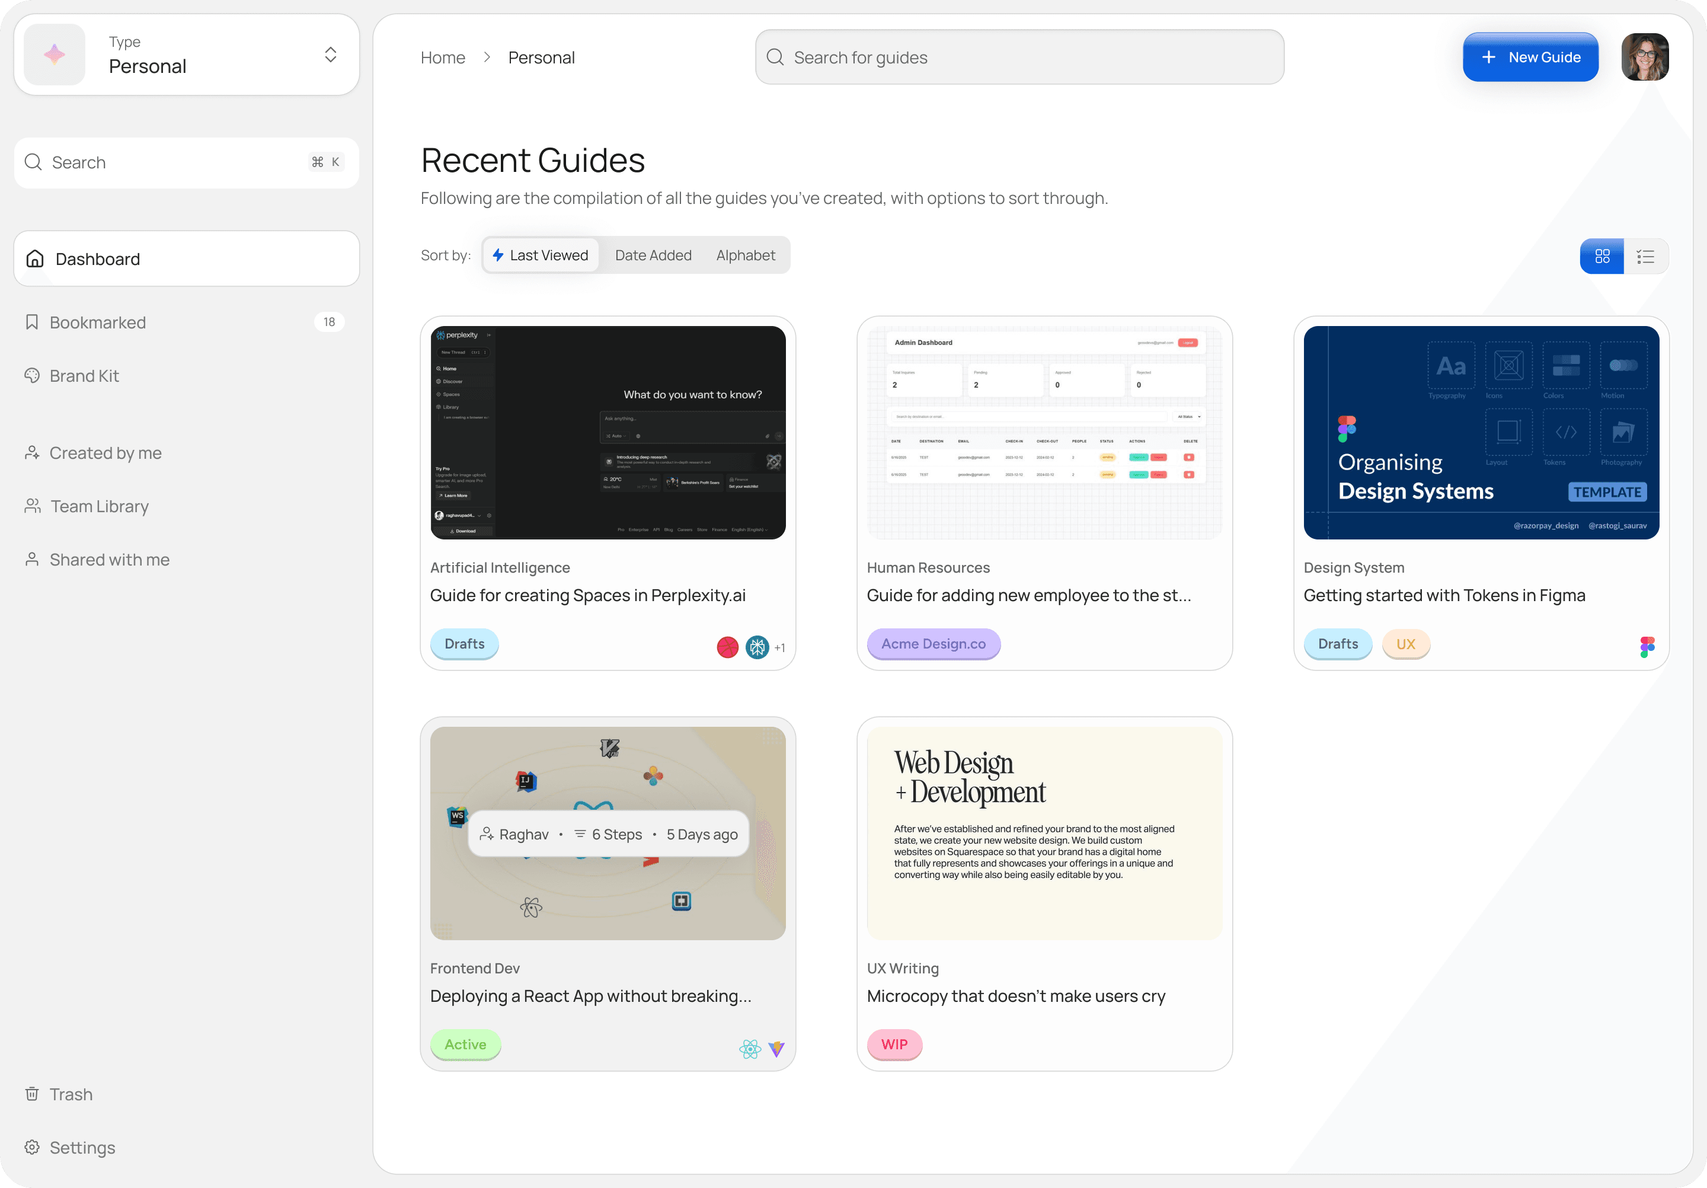Click the Search for guides field
The height and width of the screenshot is (1188, 1707).
point(1019,58)
